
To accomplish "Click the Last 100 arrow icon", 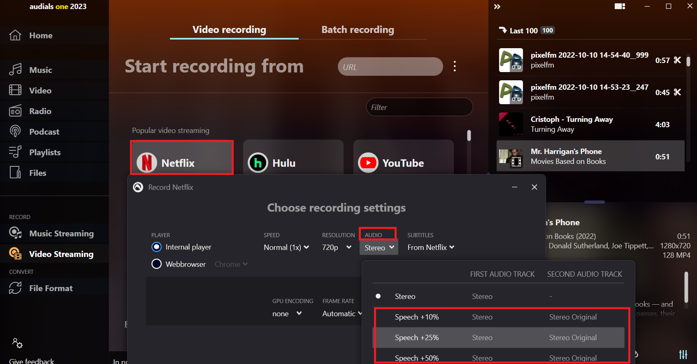I will (x=503, y=30).
